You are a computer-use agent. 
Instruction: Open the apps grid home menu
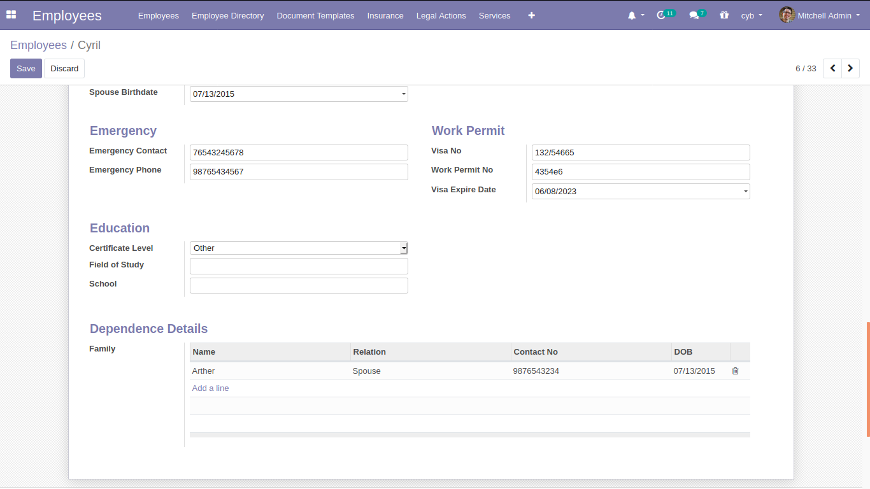click(x=11, y=15)
